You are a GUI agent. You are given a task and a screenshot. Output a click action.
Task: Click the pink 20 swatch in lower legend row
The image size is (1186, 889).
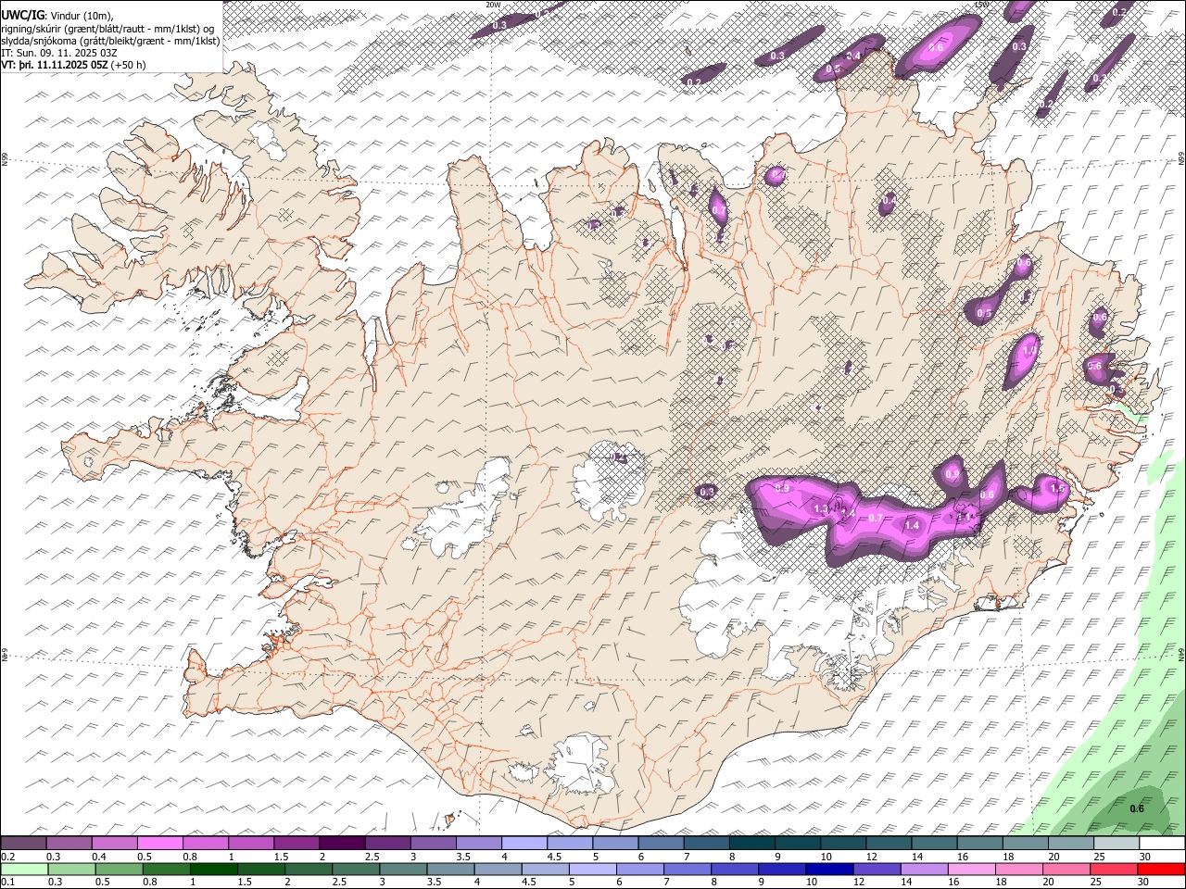pos(1067,869)
